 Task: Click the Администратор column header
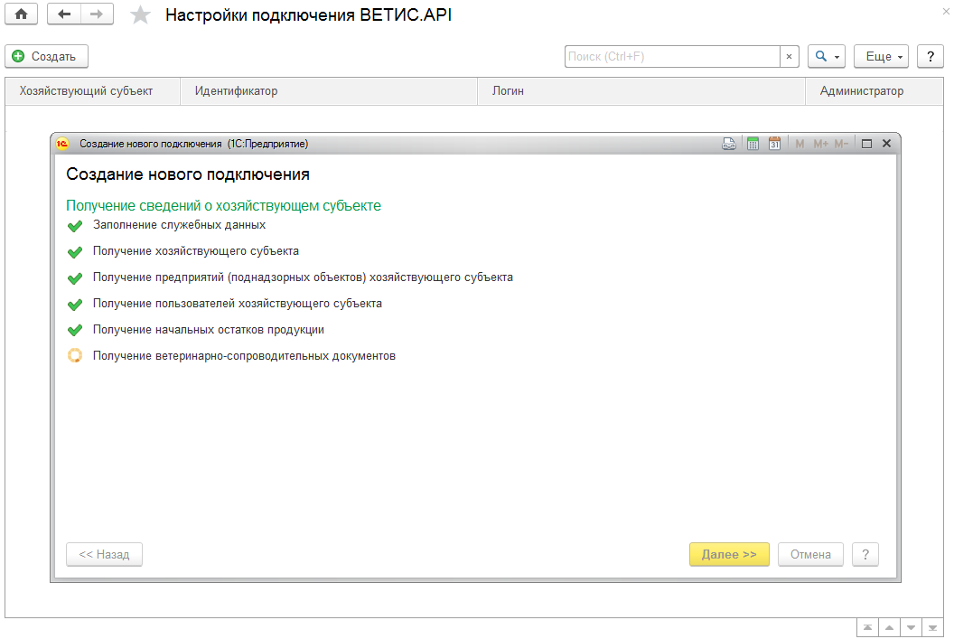(874, 91)
